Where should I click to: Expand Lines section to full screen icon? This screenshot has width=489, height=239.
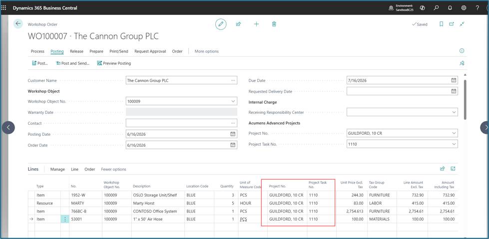453,169
